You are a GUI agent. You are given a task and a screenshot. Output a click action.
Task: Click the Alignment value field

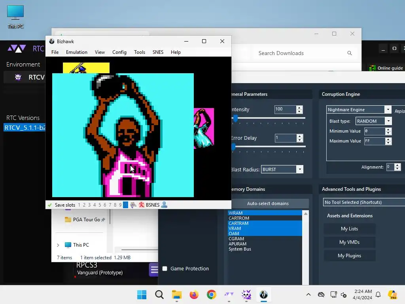pyautogui.click(x=390, y=167)
